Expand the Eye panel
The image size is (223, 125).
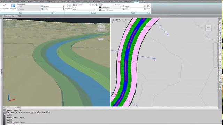click(53, 13)
